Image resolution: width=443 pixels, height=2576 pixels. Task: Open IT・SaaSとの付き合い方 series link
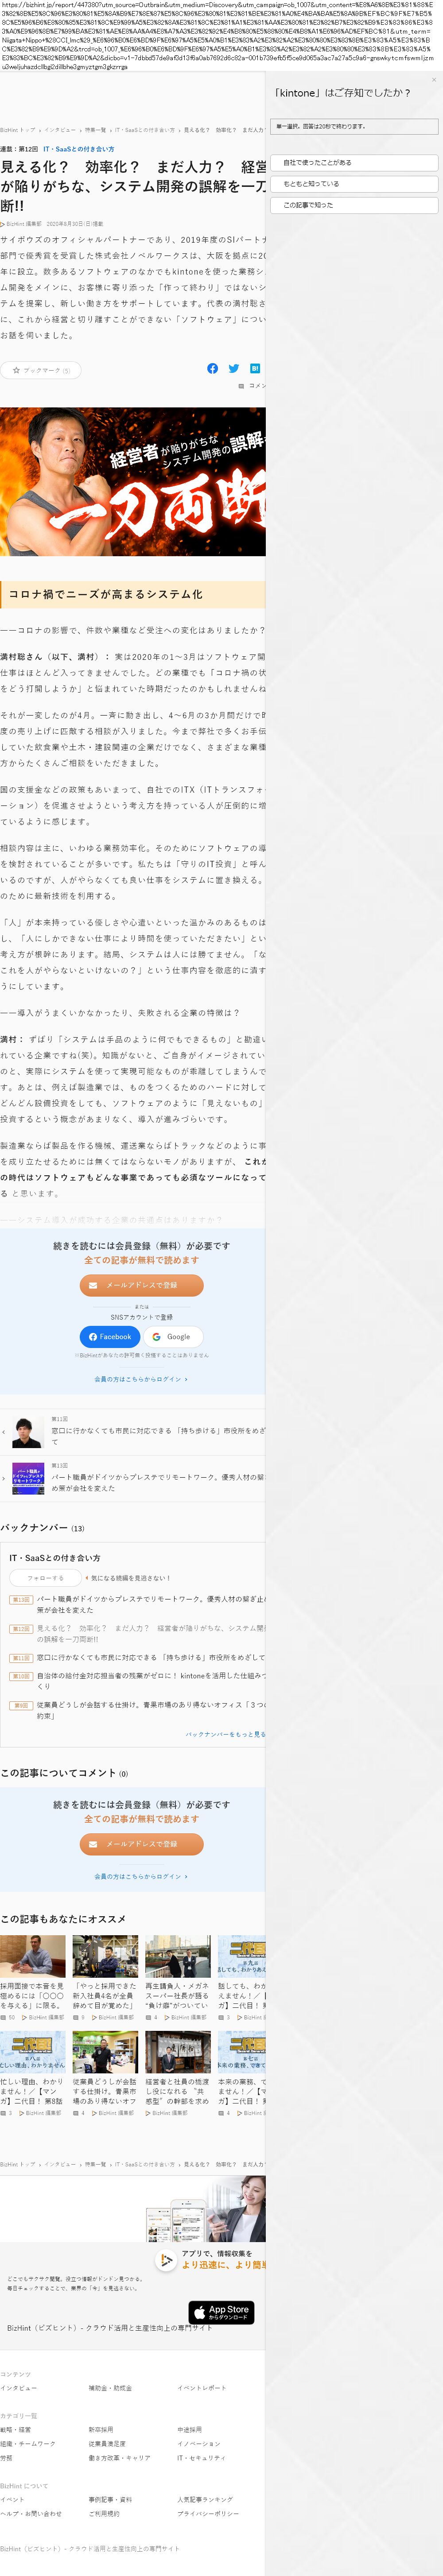point(78,149)
